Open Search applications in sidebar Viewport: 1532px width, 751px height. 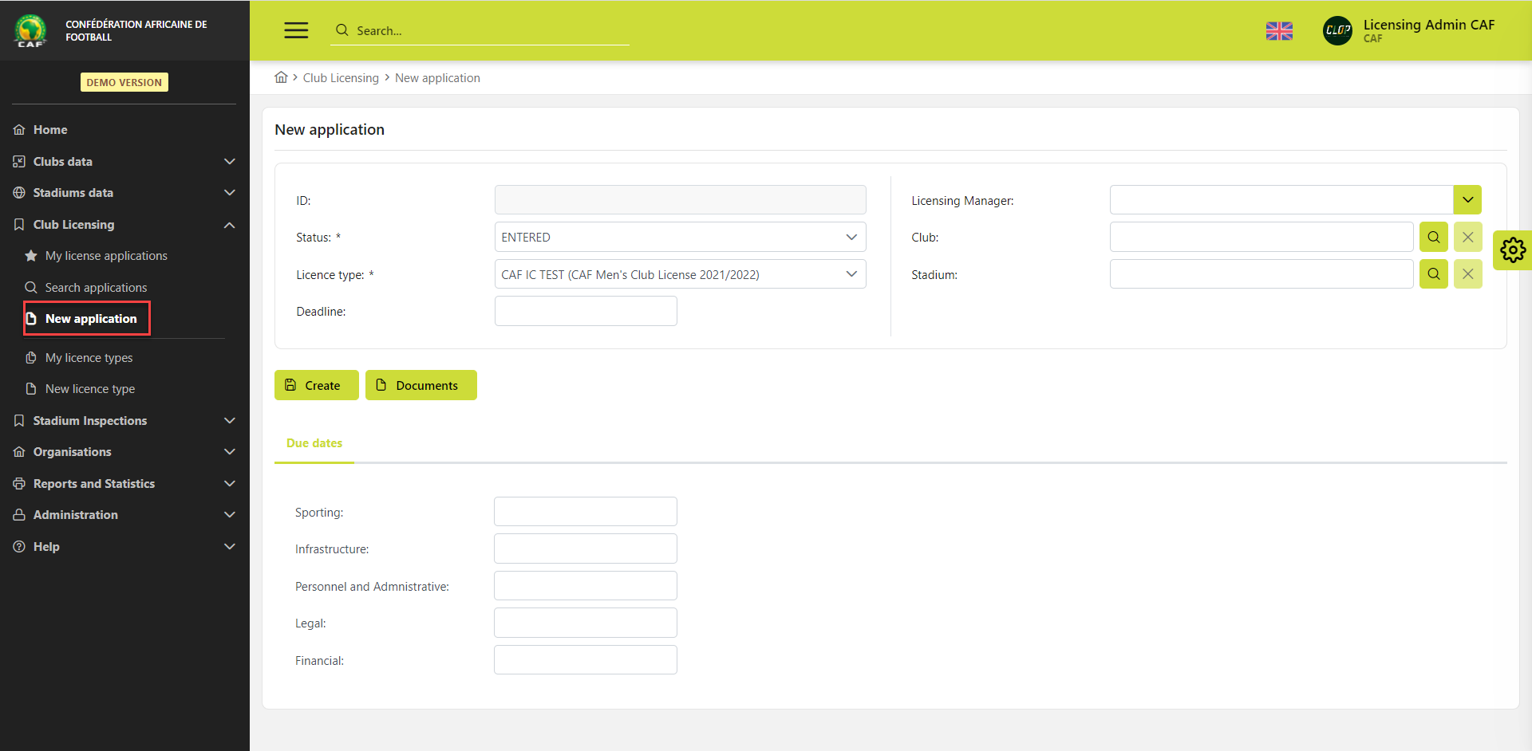coord(96,288)
